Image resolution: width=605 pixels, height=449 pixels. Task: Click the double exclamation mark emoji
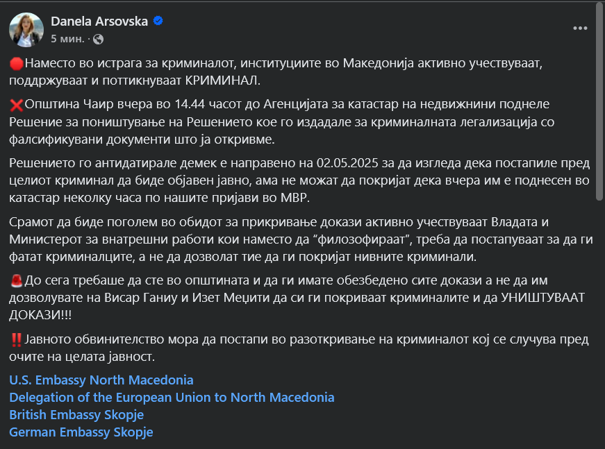tap(17, 340)
